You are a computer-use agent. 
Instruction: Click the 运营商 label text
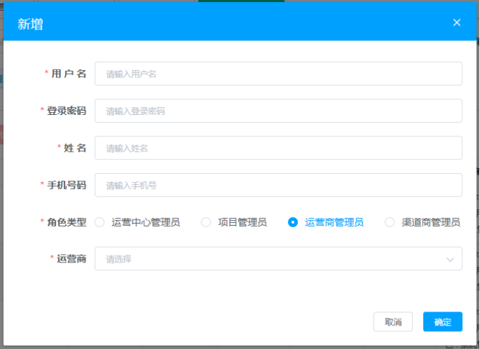pyautogui.click(x=71, y=259)
